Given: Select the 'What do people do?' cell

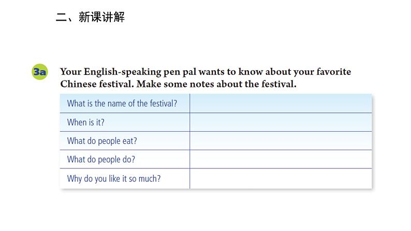Looking at the screenshot, I should point(125,159).
